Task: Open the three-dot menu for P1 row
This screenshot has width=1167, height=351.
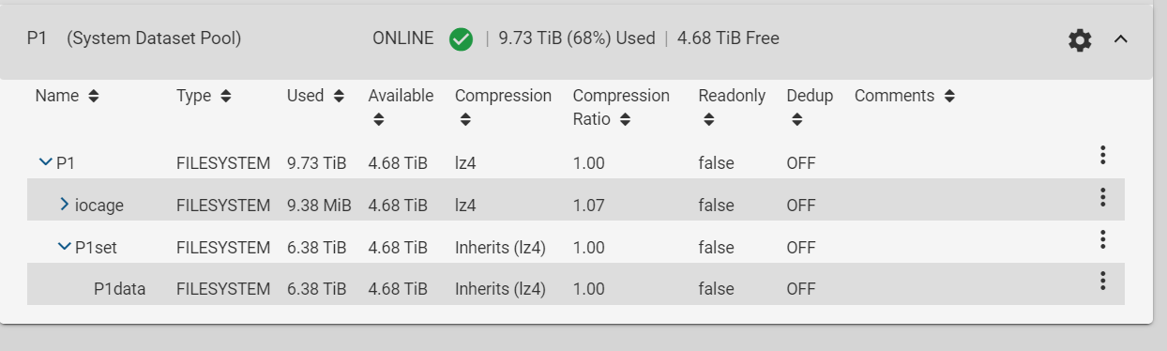Action: [1103, 156]
